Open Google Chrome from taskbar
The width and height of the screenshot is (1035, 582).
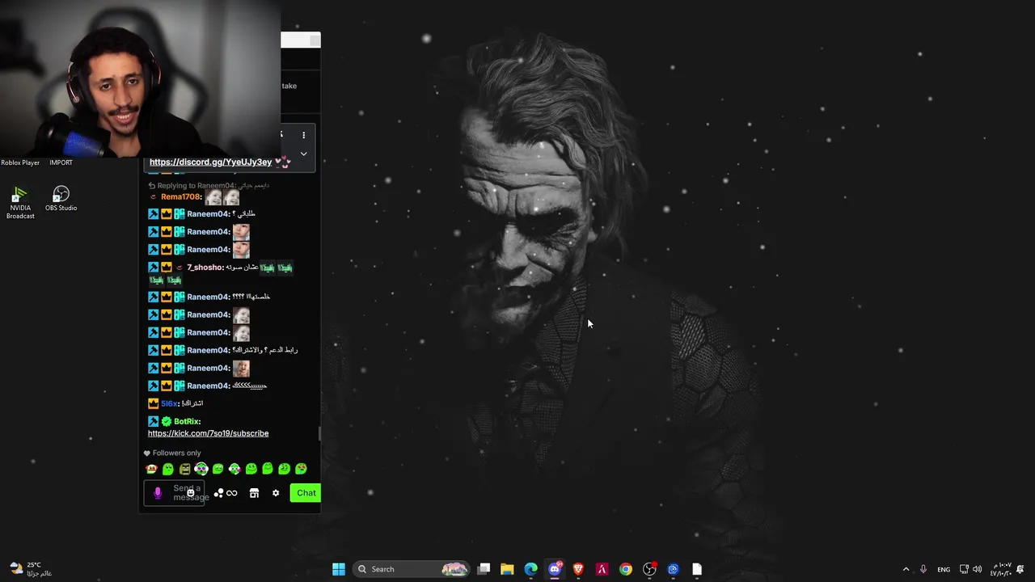point(626,569)
